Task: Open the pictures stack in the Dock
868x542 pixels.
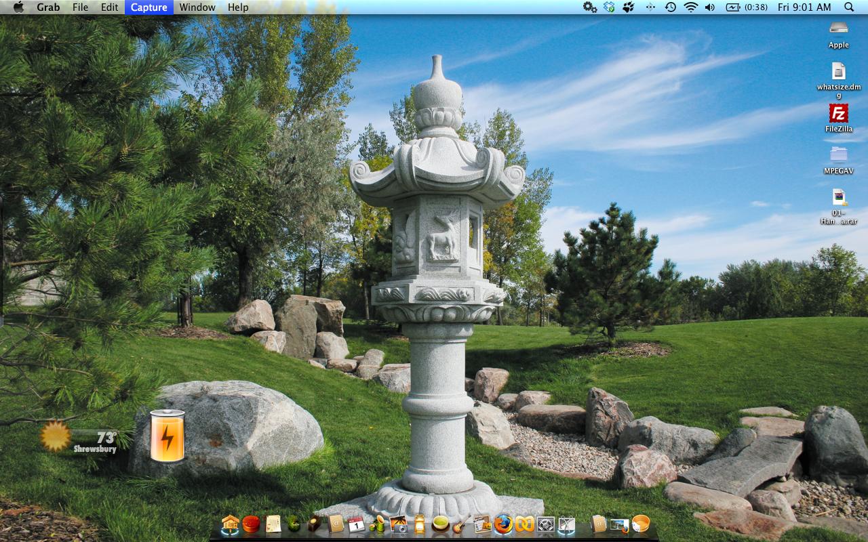Action: [x=619, y=524]
